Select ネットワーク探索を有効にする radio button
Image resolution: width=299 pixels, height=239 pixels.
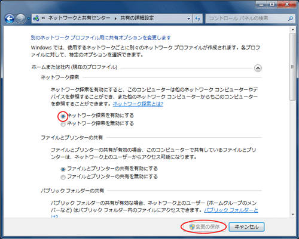tap(63, 116)
